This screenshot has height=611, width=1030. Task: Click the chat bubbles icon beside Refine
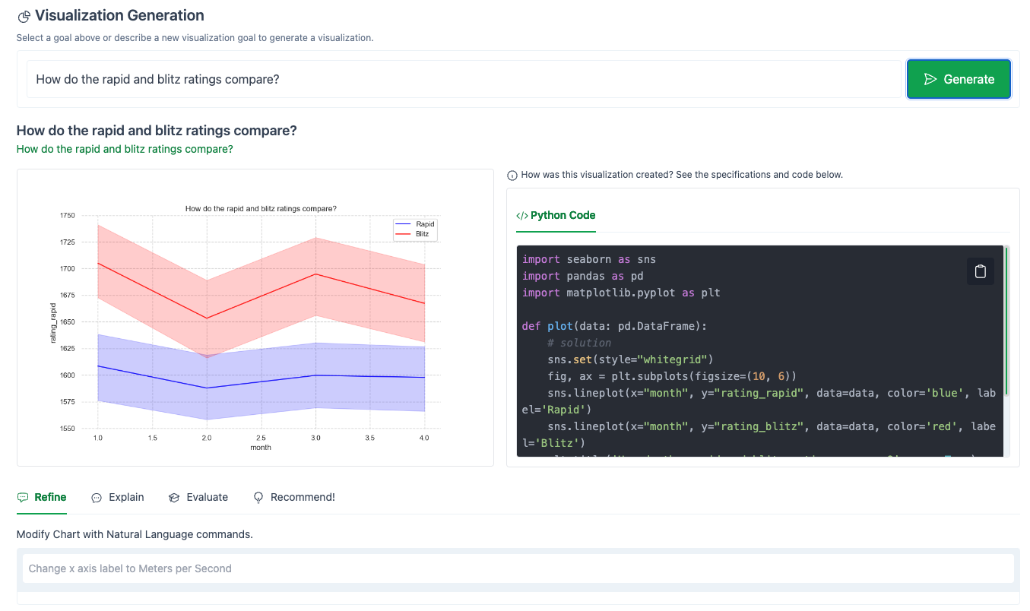22,496
